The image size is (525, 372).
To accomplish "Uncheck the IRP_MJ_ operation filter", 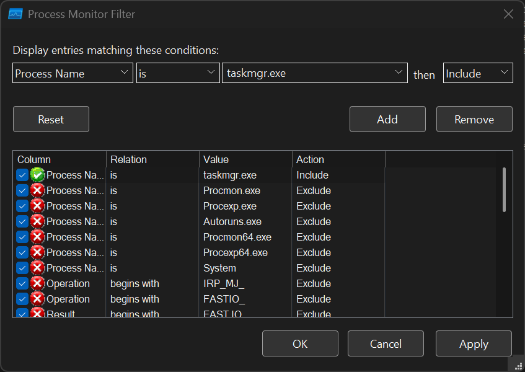I will point(22,283).
